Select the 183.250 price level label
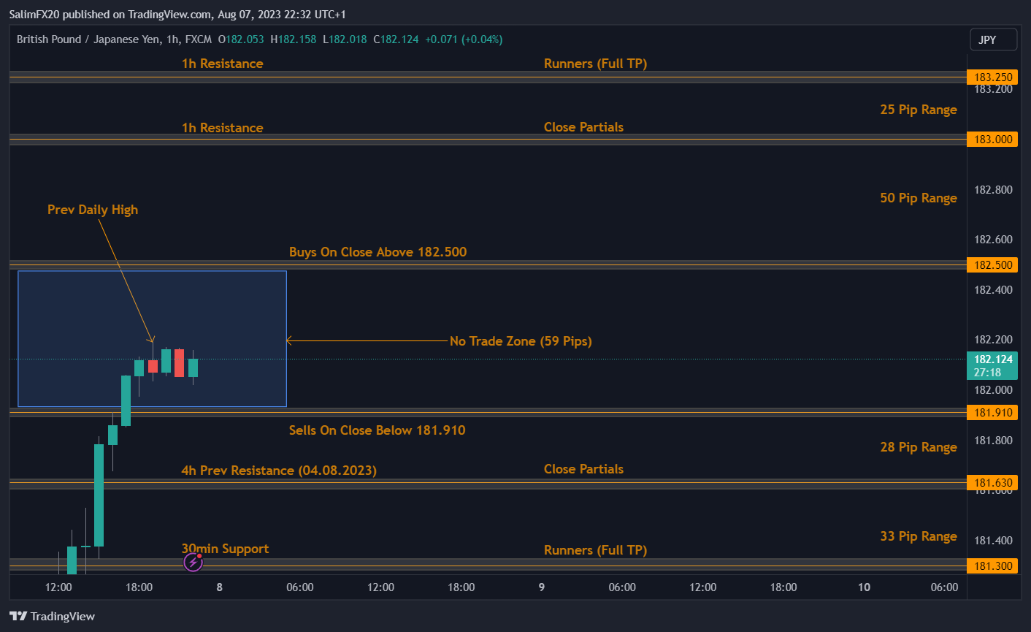1031x632 pixels. (992, 77)
